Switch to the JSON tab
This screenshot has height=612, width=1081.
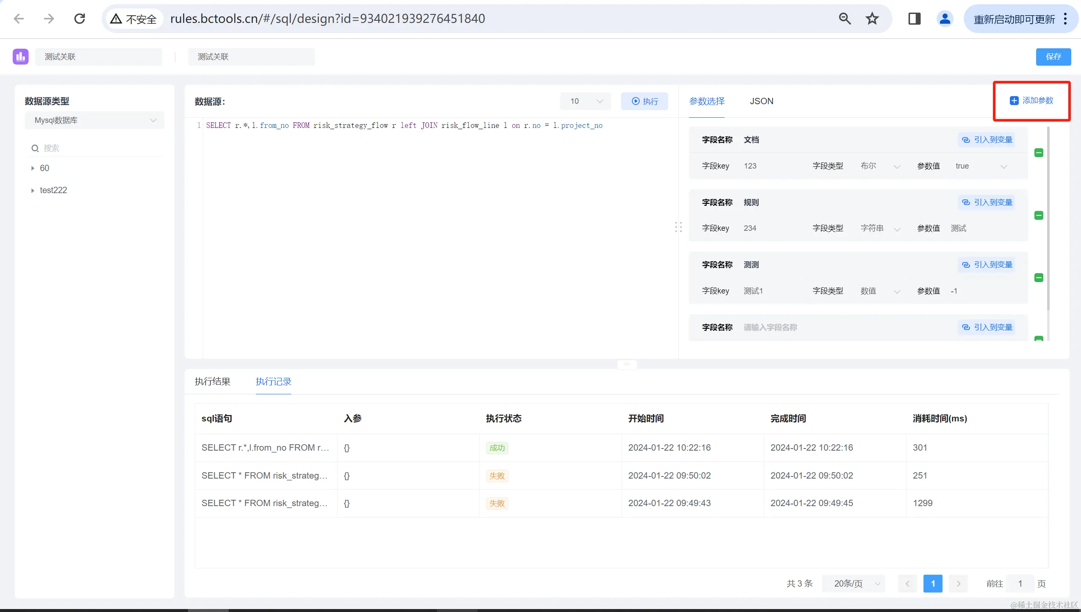point(761,101)
